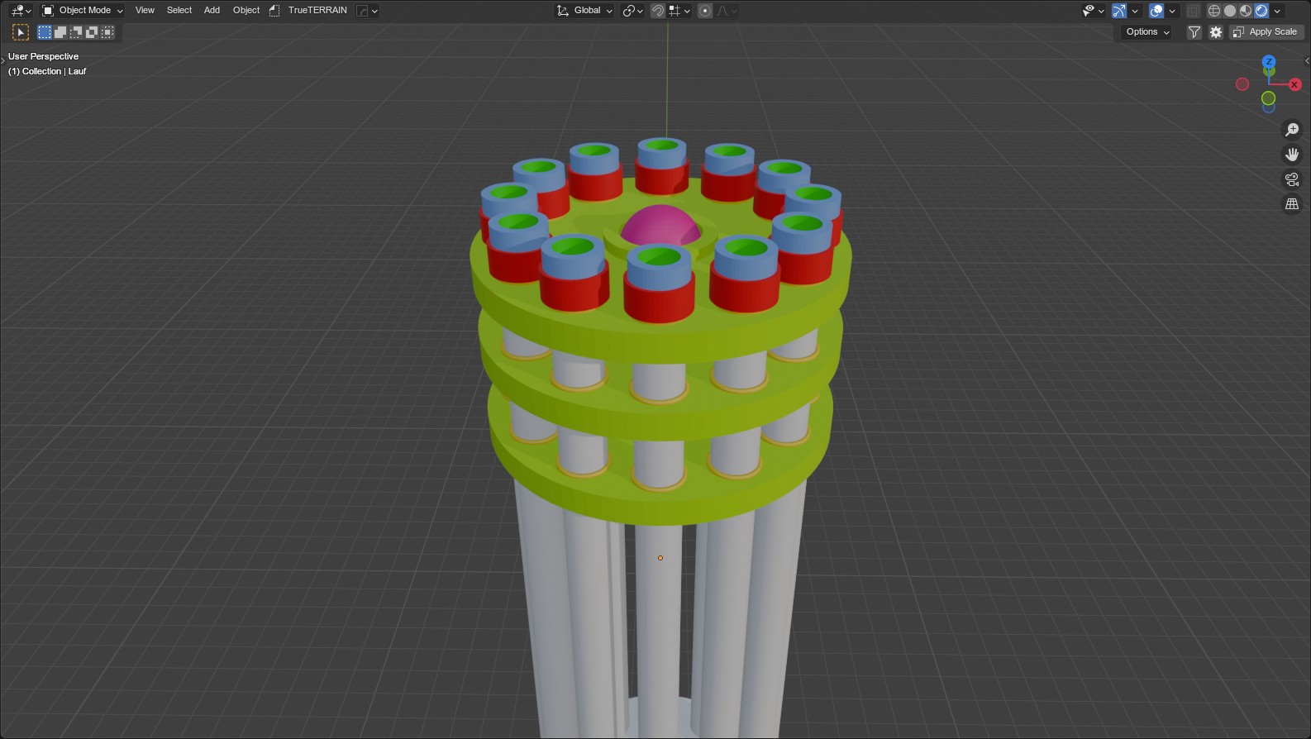Image resolution: width=1311 pixels, height=739 pixels.
Task: Open the transform pivot point dropdown
Action: pyautogui.click(x=632, y=11)
